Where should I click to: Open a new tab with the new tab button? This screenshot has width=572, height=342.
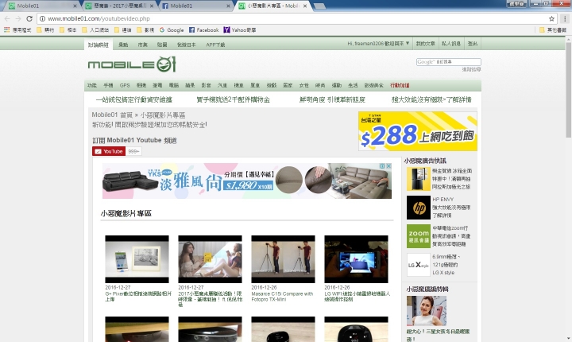(x=319, y=6)
